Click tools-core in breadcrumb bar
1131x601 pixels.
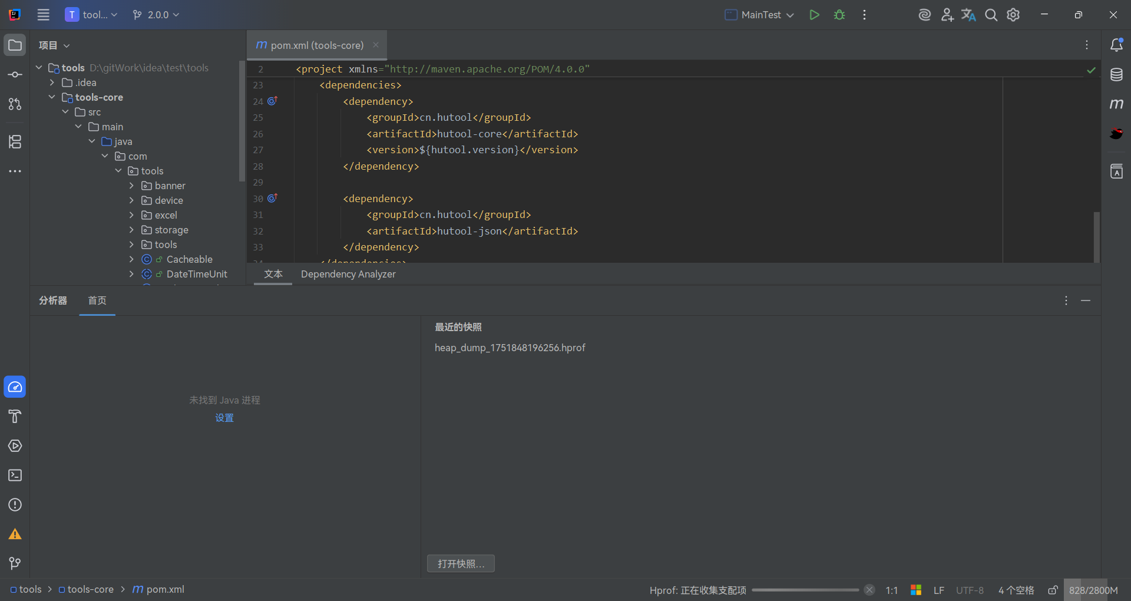pos(86,589)
